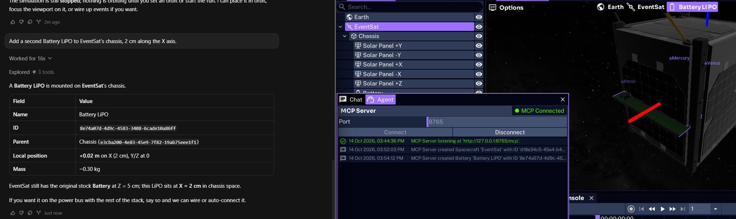This screenshot has width=736, height=219.
Task: Click the battery icon in the Battery LiPO breadcrumb
Action: tap(672, 7)
